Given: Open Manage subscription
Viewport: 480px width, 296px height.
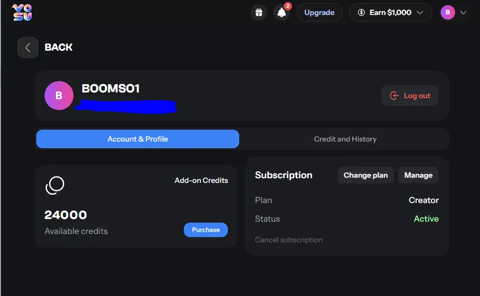Looking at the screenshot, I should (x=418, y=175).
